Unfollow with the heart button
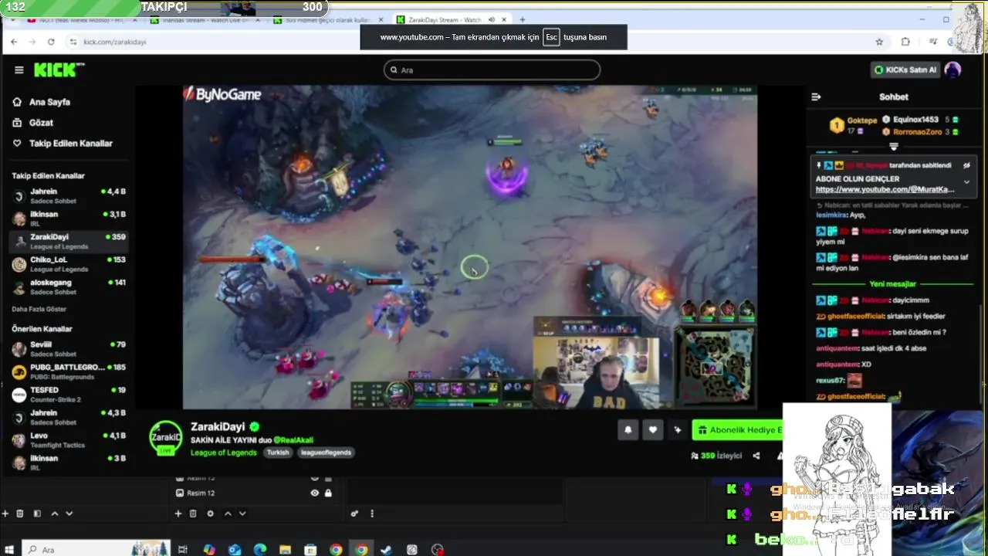This screenshot has height=556, width=988. 653,430
